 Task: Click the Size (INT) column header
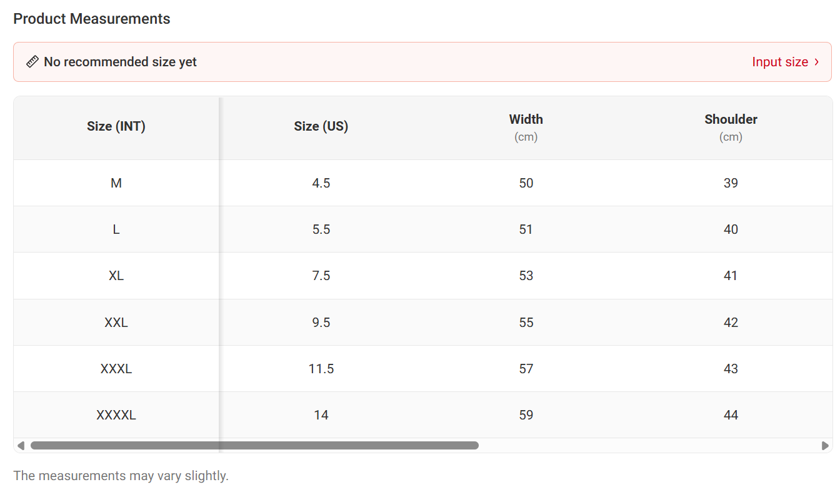116,126
